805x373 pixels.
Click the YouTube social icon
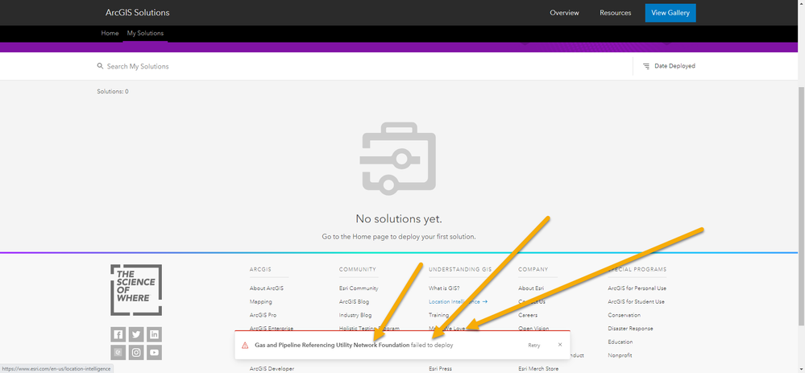(x=154, y=353)
